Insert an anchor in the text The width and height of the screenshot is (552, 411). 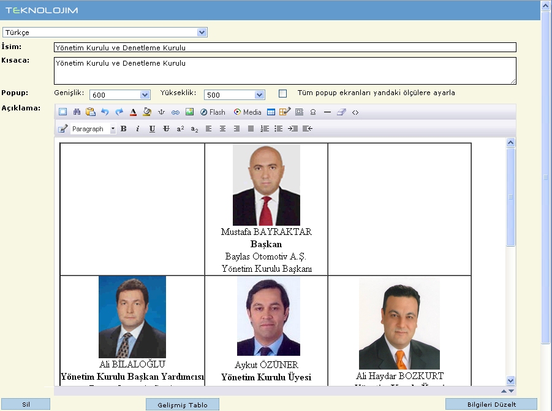click(161, 112)
